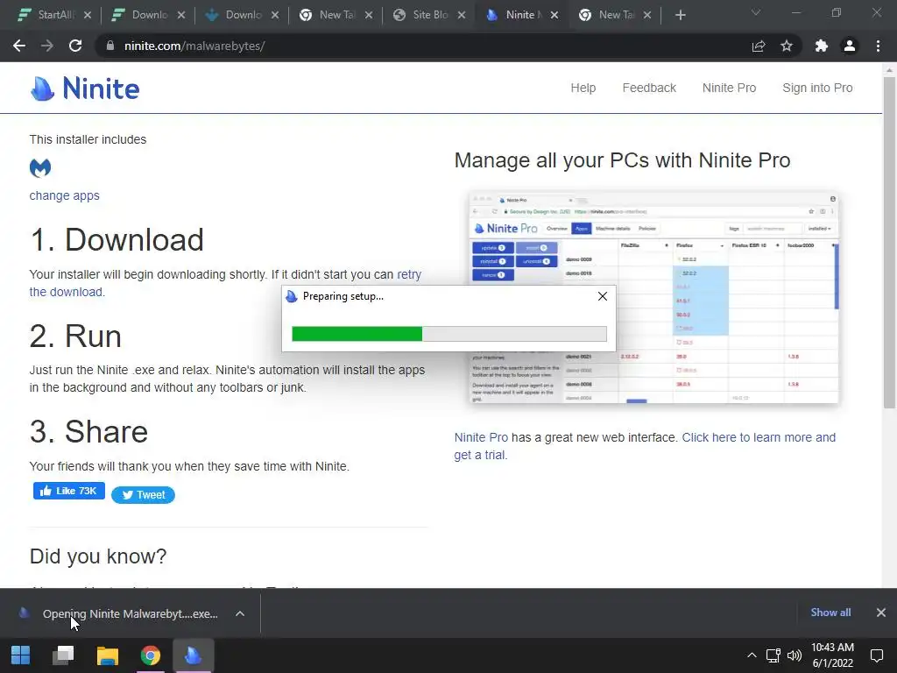897x673 pixels.
Task: Click the change apps link
Action: tap(65, 195)
